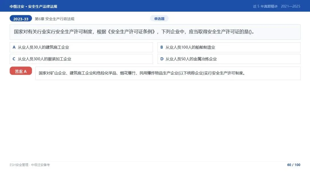Screen dimensions: 310x175
Task: Click the 单选题 question type tag
Action: 159,19
